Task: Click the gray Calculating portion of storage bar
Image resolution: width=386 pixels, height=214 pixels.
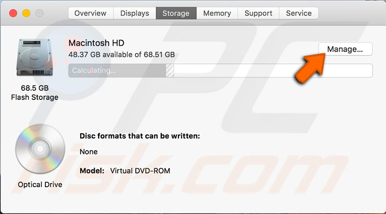Action: [x=117, y=71]
